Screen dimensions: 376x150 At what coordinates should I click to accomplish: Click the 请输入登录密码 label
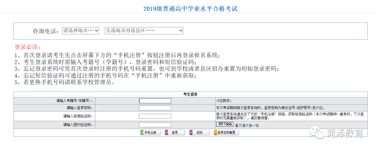pos(80,108)
